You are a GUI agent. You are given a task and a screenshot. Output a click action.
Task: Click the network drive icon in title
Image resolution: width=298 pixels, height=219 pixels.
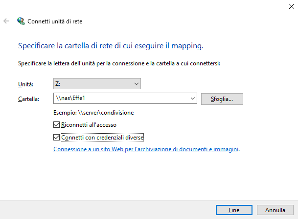click(x=21, y=21)
